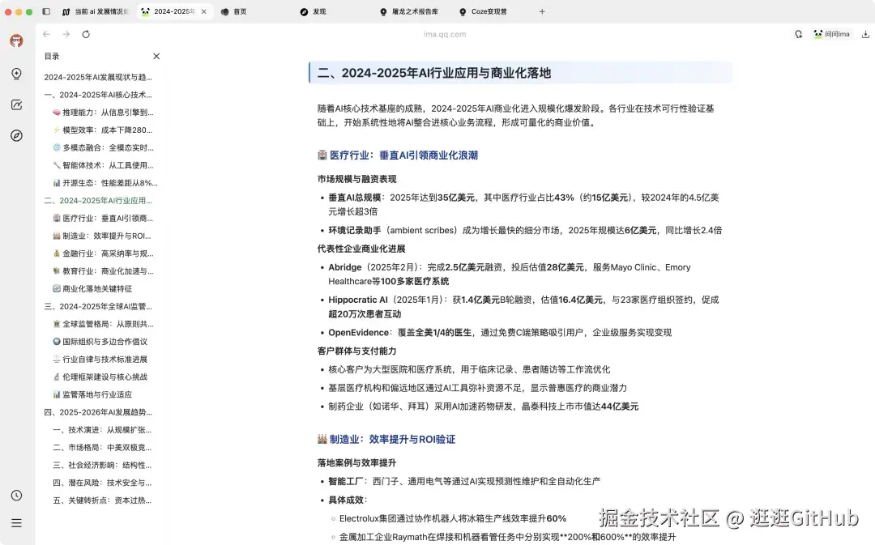This screenshot has height=545, width=875.
Task: Open history using the clock icon
Action: [16, 495]
